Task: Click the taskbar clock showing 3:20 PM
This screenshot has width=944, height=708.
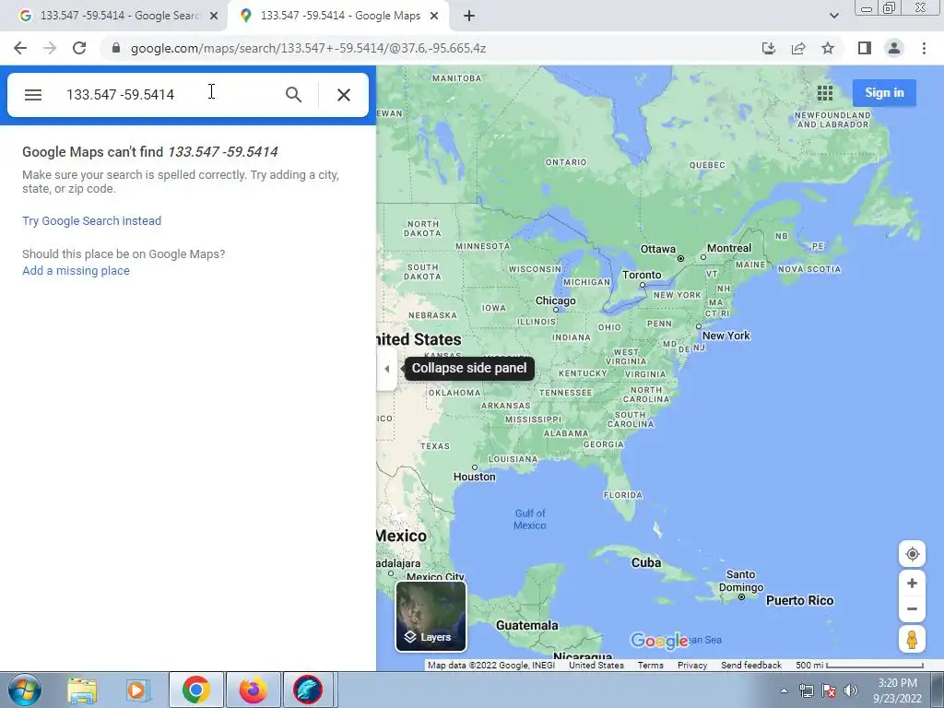Action: click(x=897, y=690)
